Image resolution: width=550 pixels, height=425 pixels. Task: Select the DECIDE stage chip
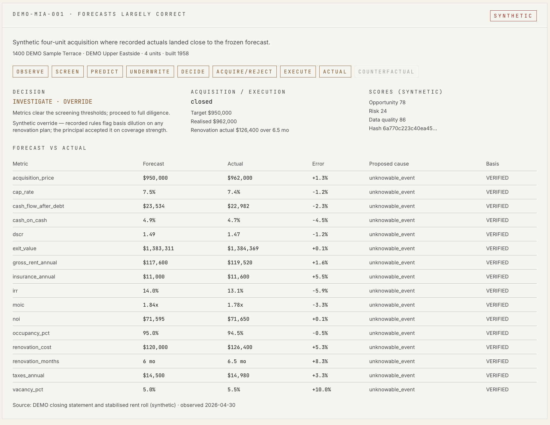[x=193, y=72]
